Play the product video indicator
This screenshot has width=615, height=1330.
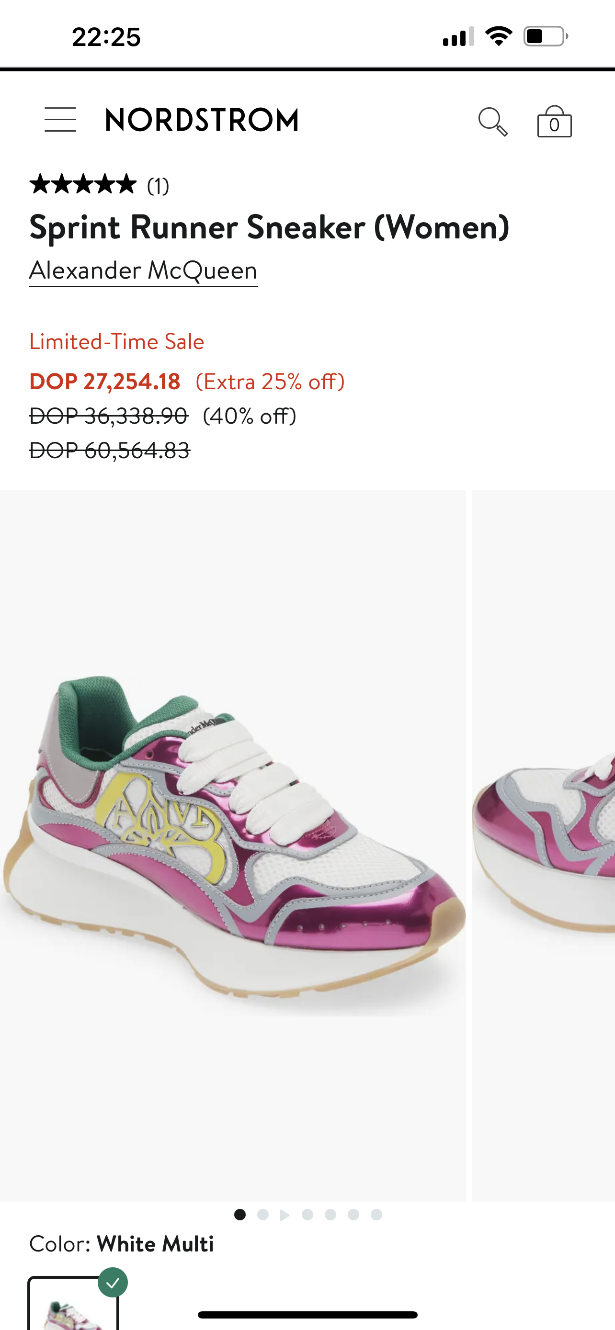click(x=285, y=1215)
